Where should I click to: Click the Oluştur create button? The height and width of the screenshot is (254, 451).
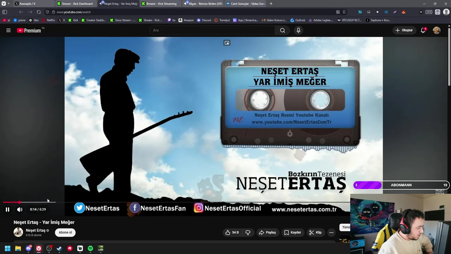pos(404,30)
